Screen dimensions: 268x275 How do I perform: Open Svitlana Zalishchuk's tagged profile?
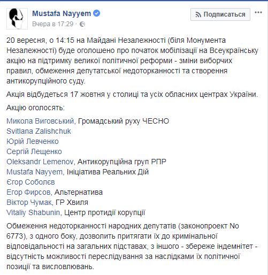point(39,131)
